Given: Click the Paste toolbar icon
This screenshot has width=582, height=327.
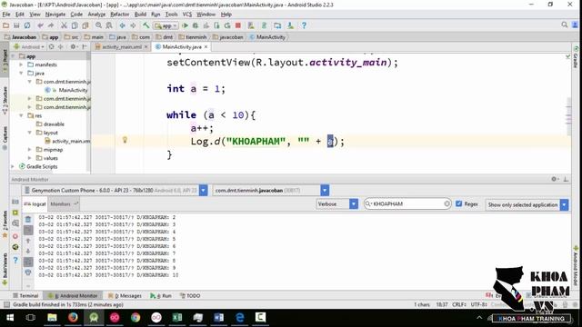Looking at the screenshot, I should [85, 25].
